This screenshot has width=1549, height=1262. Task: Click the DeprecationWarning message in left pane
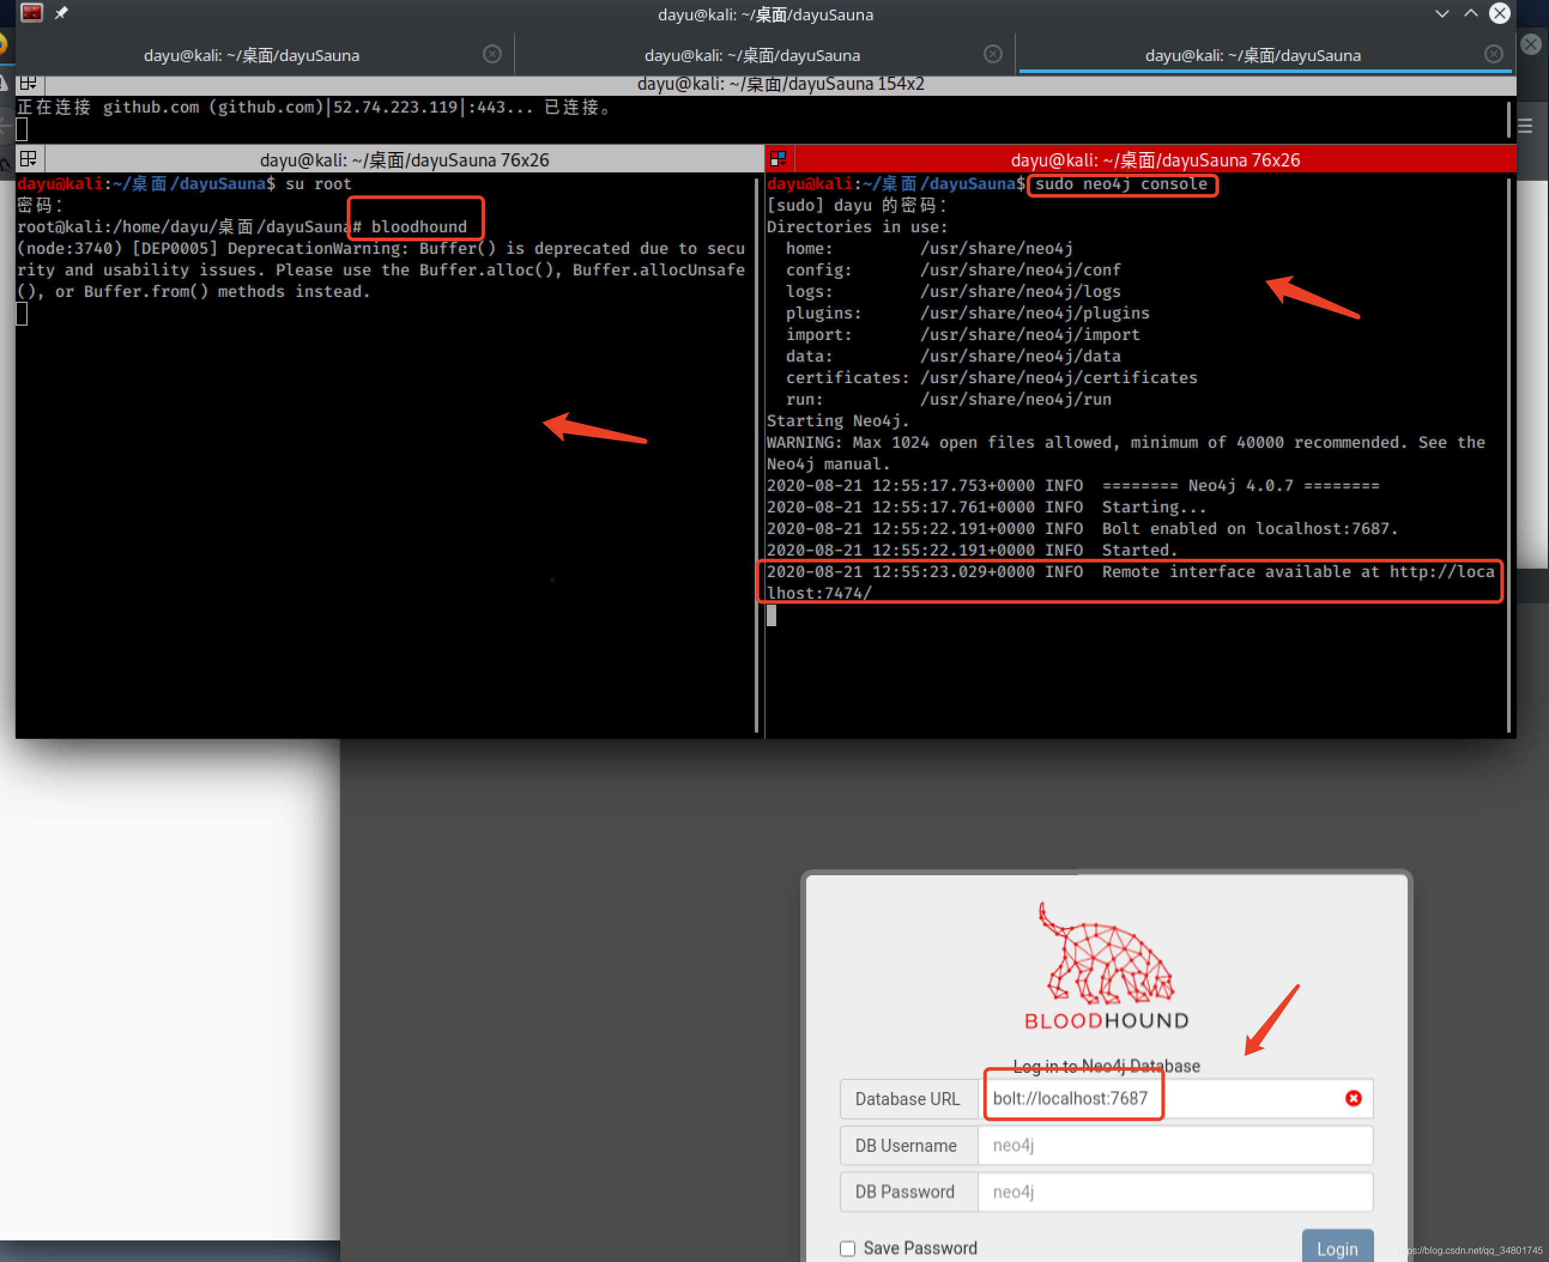coord(381,269)
